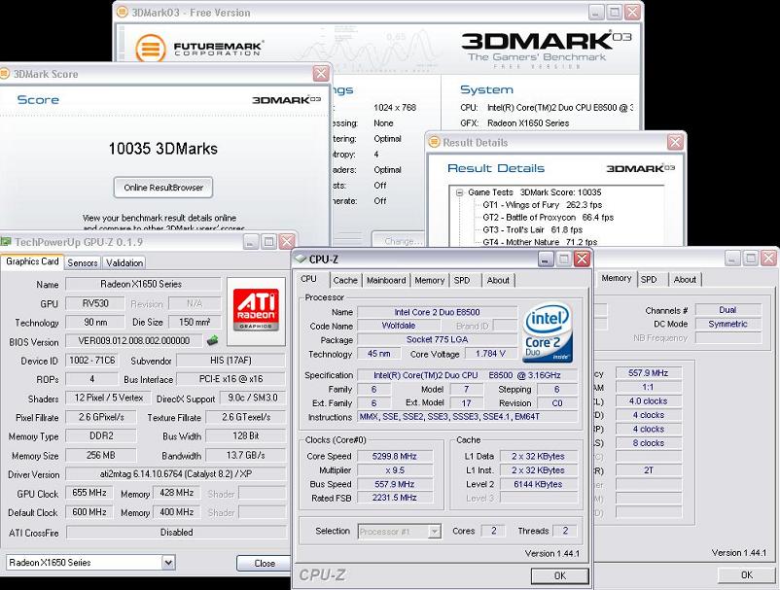Click the CPU-Z title bar icon
The image size is (780, 590).
click(x=300, y=259)
